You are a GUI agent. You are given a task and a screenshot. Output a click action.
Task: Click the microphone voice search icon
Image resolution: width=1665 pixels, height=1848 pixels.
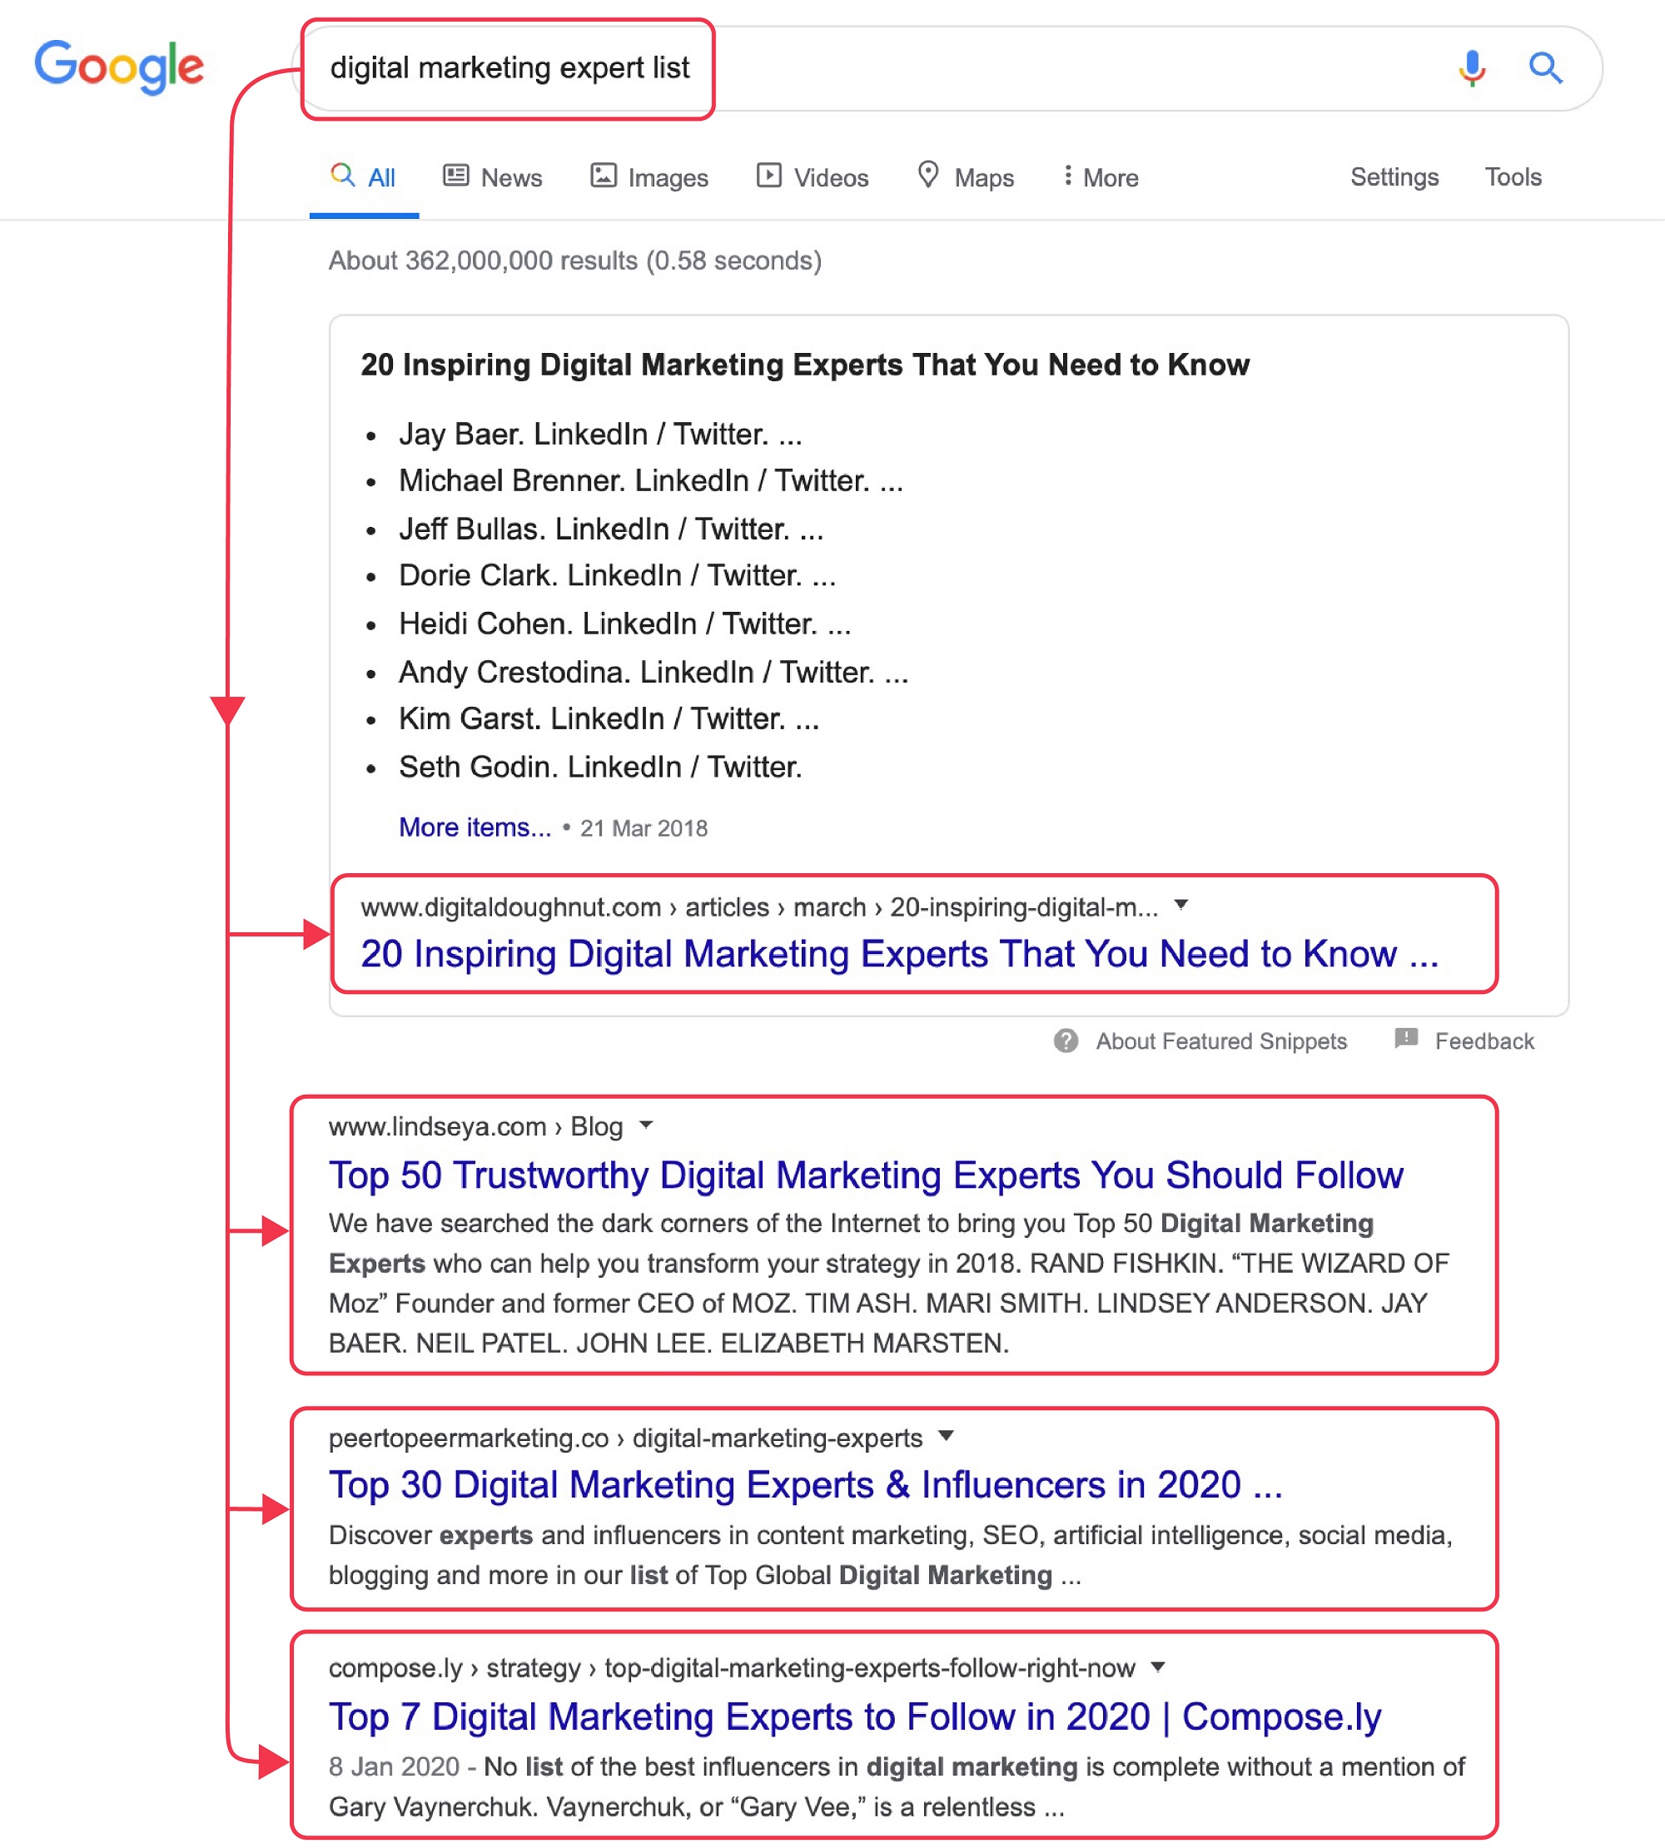(1472, 67)
